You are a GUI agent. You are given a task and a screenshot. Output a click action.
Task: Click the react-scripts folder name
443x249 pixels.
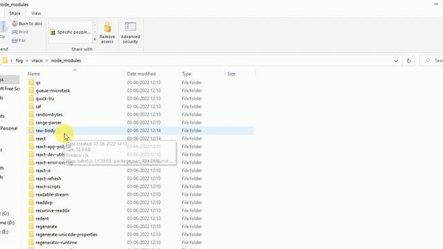(48, 187)
